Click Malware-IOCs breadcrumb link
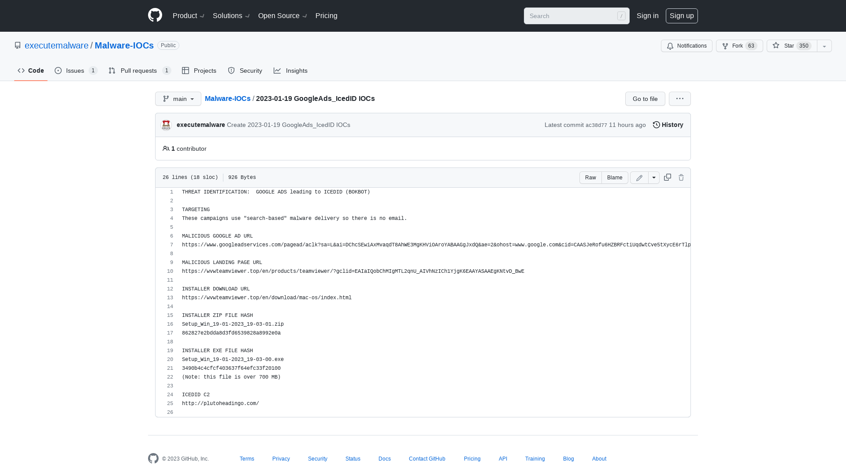This screenshot has height=476, width=846. tap(228, 98)
